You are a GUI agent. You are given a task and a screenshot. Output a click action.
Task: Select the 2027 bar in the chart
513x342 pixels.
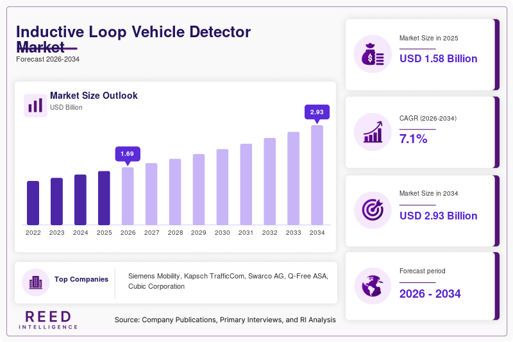[151, 194]
